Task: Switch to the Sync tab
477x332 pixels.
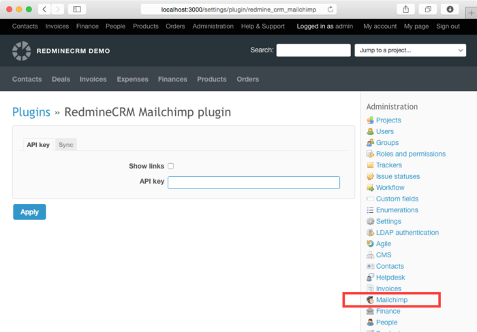Action: point(66,145)
